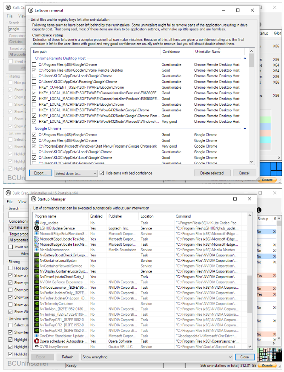Click the NvTmMon row icon
284x372 pixels.
37,309
